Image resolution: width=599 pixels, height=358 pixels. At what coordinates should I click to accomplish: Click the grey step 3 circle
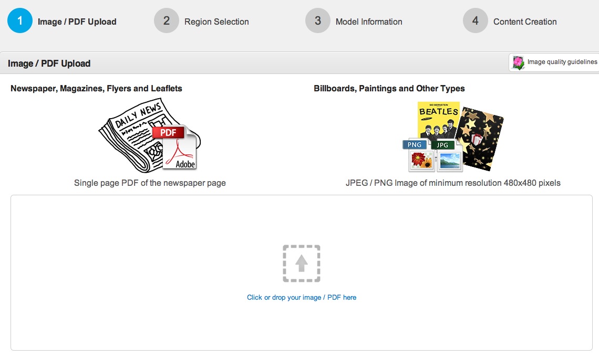click(x=318, y=20)
